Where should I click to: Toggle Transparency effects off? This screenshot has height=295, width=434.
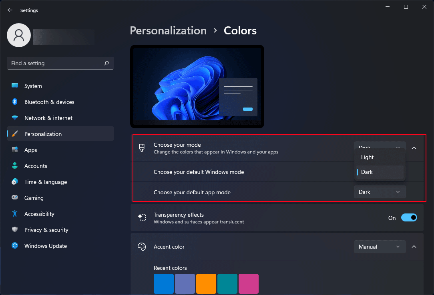click(409, 217)
